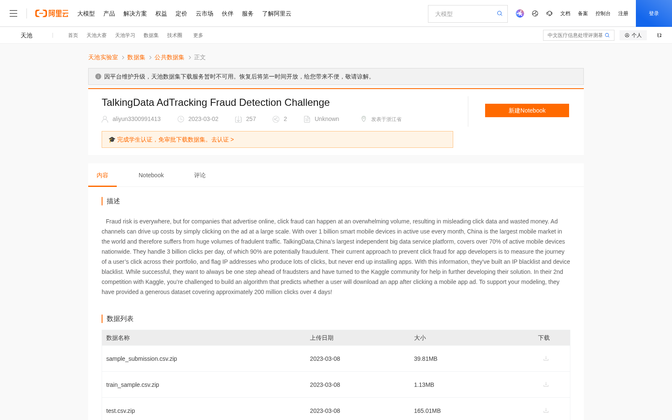Click the blue 登录 login button
Screen dimensions: 672x420
point(654,13)
